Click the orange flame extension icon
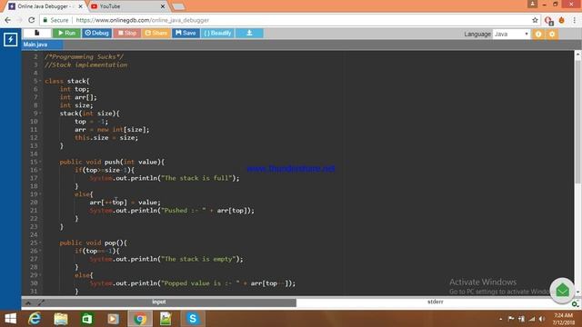This screenshot has width=582, height=327. point(562,20)
